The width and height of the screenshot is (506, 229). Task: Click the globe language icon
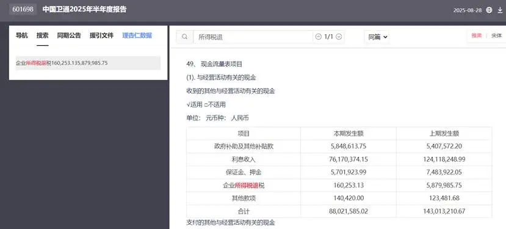tap(490, 10)
